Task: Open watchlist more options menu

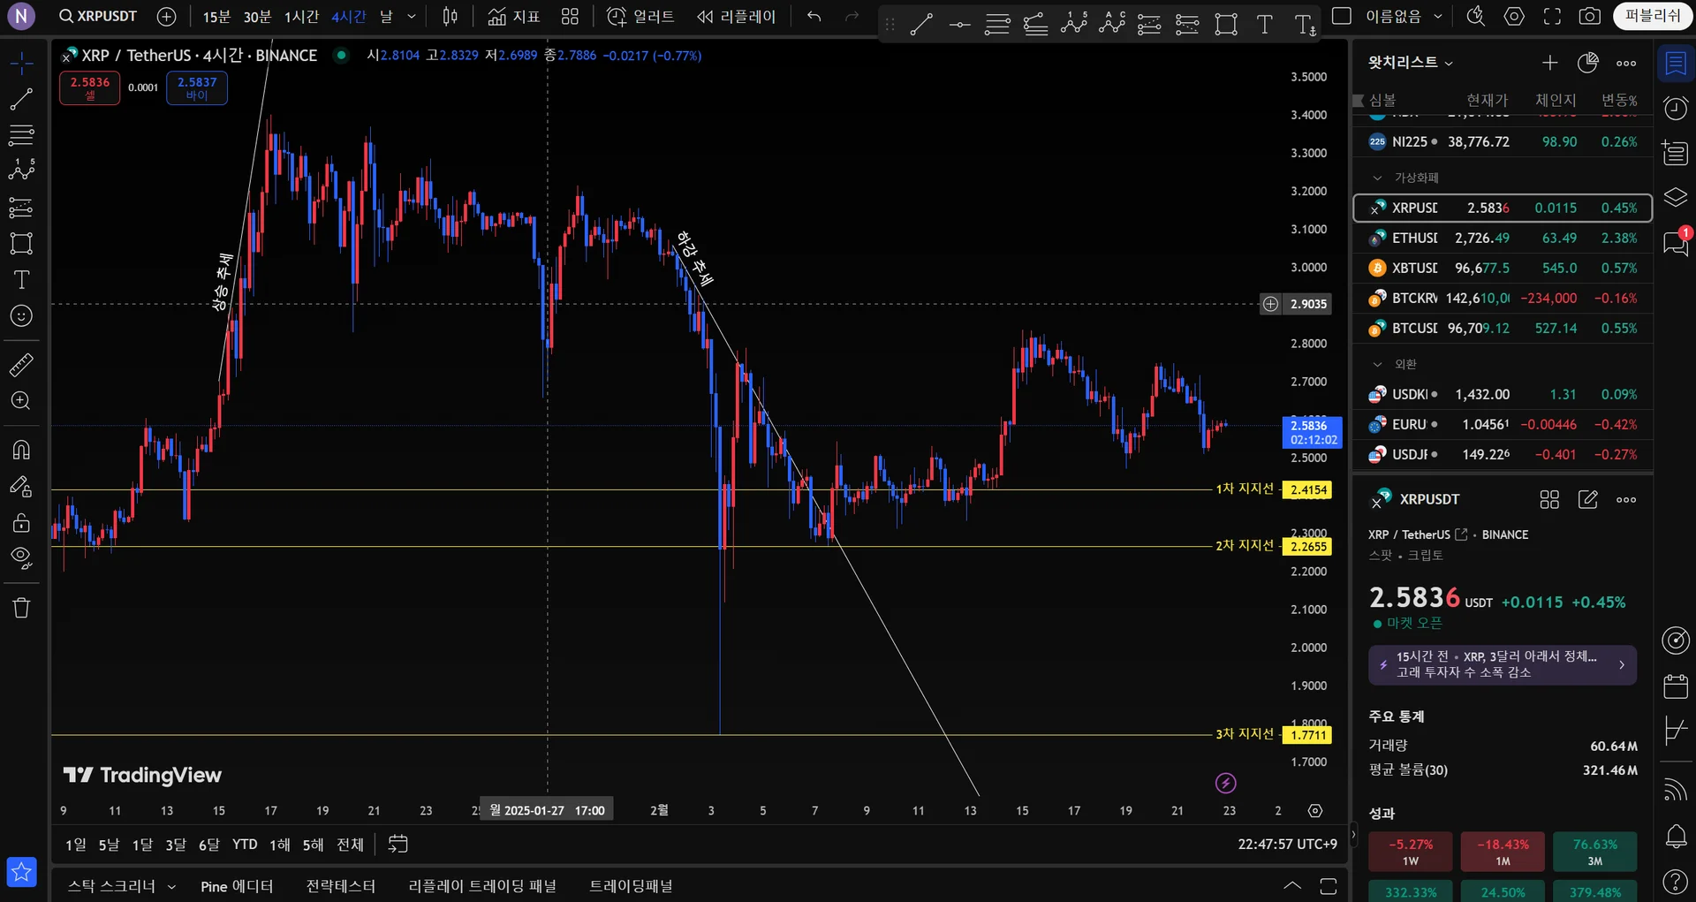Action: pyautogui.click(x=1626, y=63)
